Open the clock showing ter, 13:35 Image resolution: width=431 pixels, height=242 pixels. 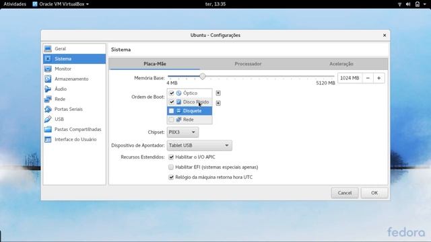[215, 4]
